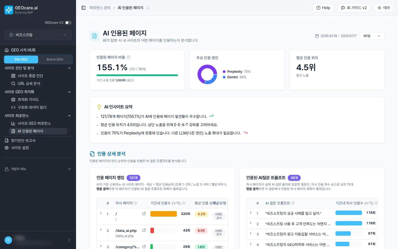Screen dimensions: 398x249
Task: Click help icon beside 기간내 자사 인용수 header
Action: 376,203
